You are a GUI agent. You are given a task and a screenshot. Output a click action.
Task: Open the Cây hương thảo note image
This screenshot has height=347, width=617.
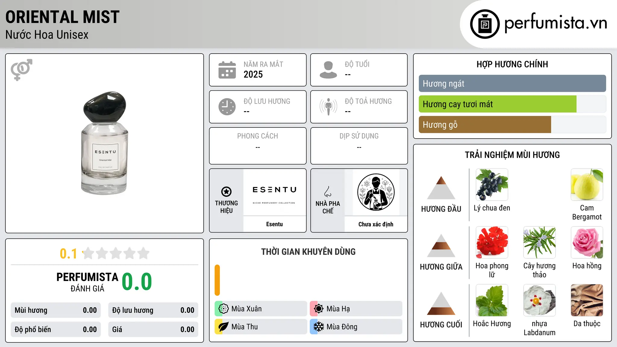point(539,242)
